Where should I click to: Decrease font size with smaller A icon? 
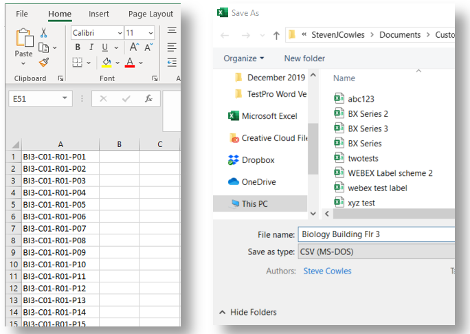click(148, 47)
